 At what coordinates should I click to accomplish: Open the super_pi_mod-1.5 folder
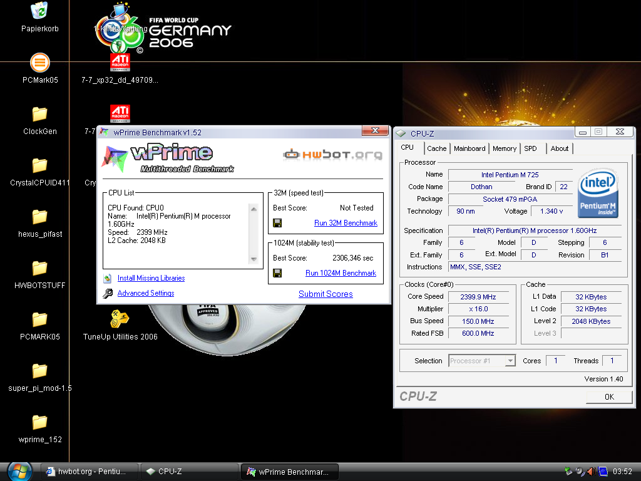coord(39,371)
